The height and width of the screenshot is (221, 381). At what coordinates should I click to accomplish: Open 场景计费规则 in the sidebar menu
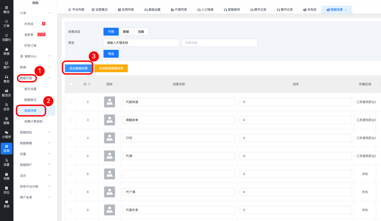coord(33,121)
